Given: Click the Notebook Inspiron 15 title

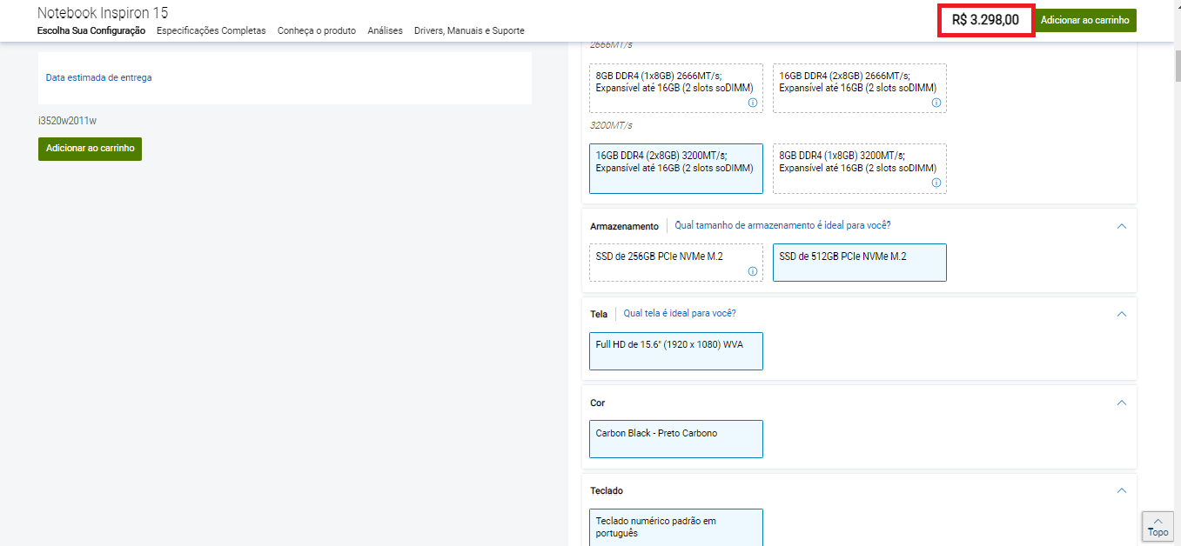Looking at the screenshot, I should point(103,12).
